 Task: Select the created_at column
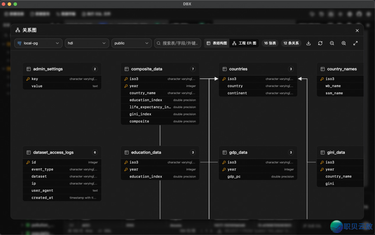(62, 198)
